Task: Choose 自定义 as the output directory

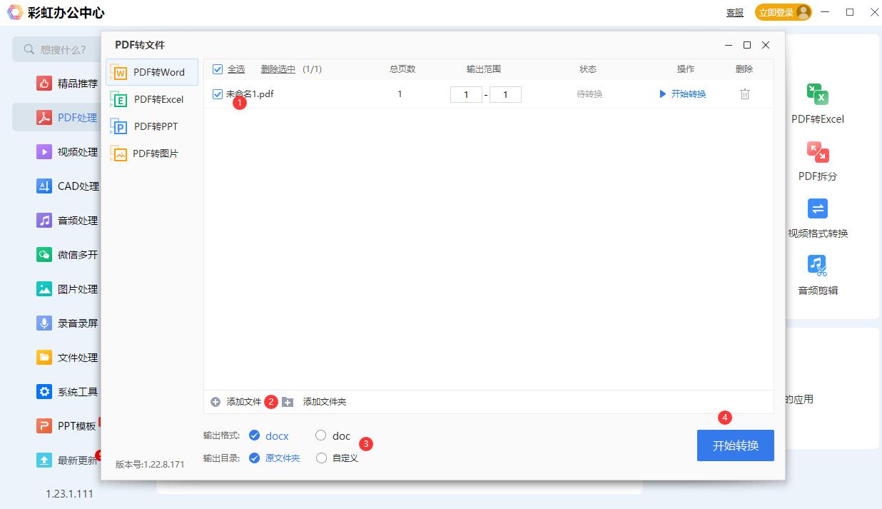Action: tap(320, 458)
